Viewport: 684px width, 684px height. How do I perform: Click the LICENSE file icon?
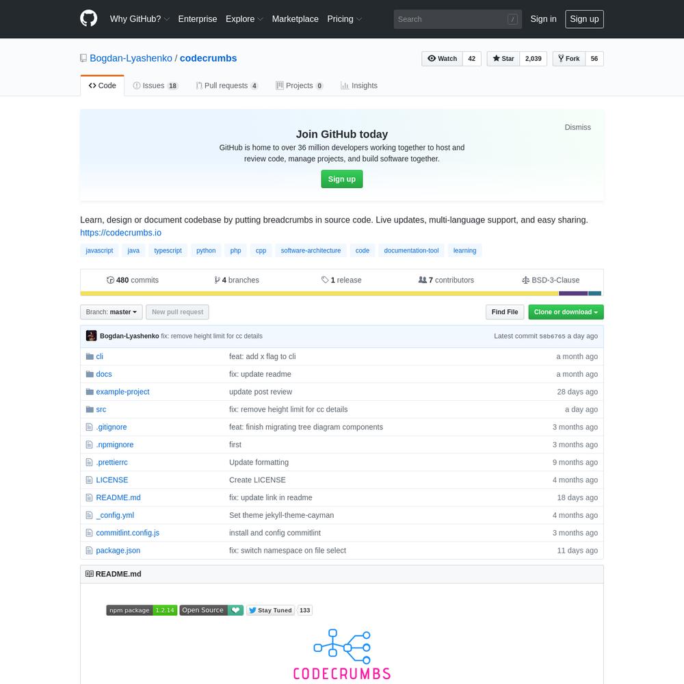90,480
